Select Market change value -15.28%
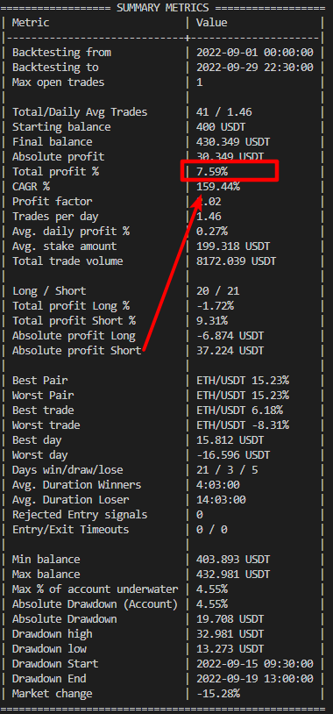The image size is (333, 714). [x=218, y=695]
